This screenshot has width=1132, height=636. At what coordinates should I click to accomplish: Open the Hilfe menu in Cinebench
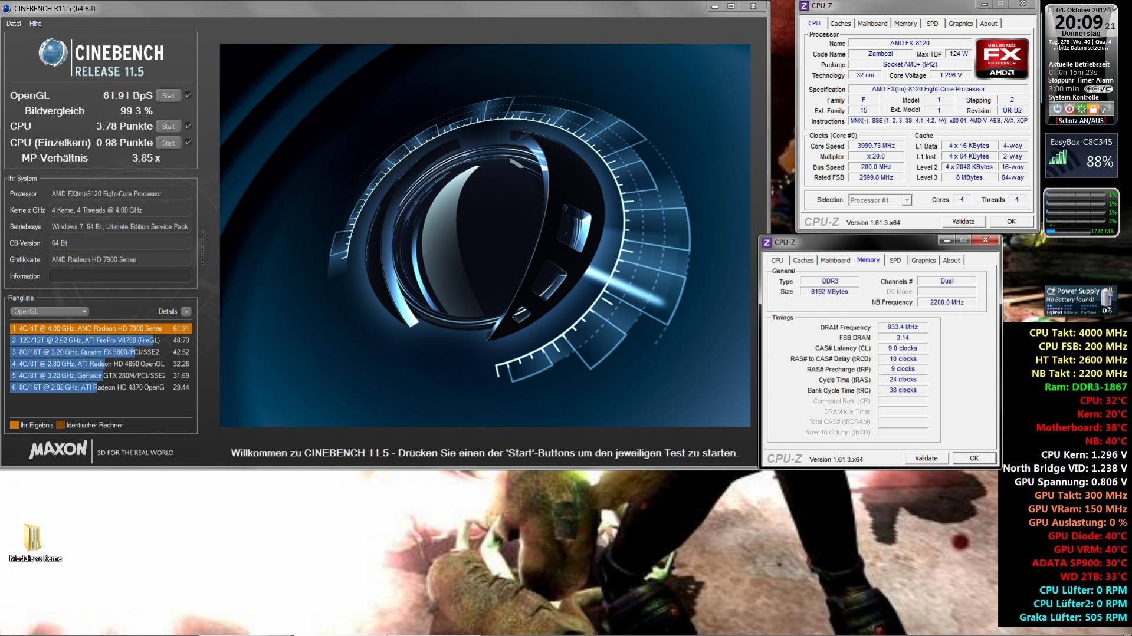click(x=35, y=24)
